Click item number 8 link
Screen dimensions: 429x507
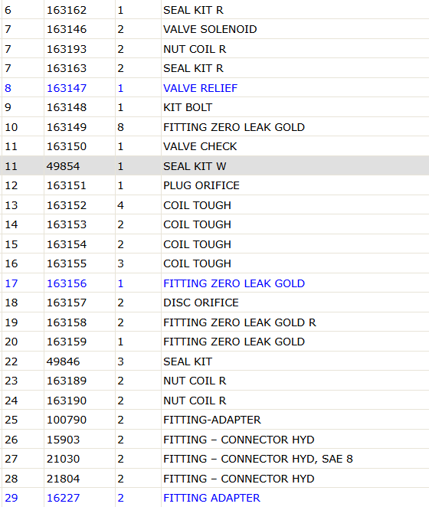(x=8, y=88)
